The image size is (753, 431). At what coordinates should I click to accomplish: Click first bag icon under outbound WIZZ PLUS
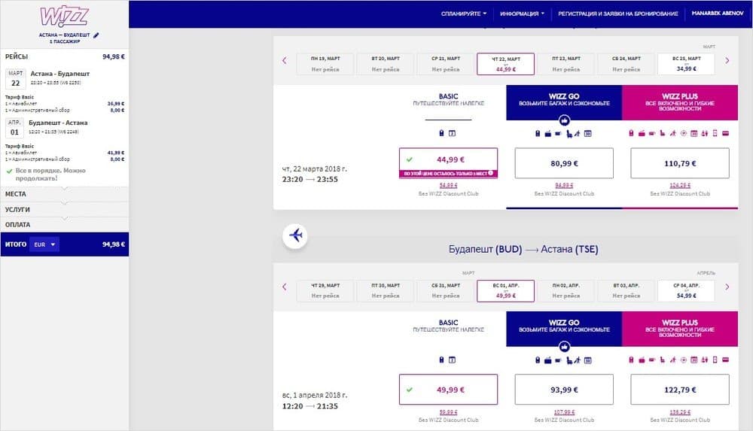click(x=632, y=133)
